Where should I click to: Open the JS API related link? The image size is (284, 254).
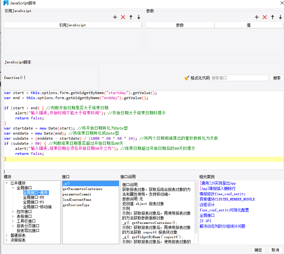(205, 221)
